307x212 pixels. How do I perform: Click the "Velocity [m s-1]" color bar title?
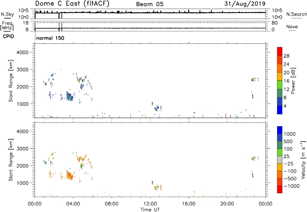point(303,160)
